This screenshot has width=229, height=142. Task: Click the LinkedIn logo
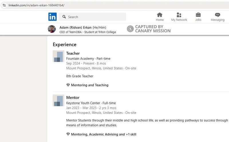pyautogui.click(x=52, y=17)
